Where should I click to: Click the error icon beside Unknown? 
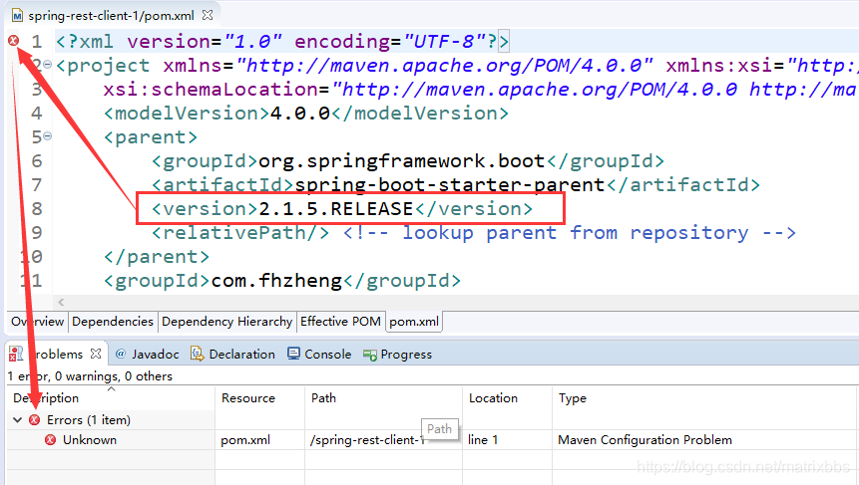coord(51,440)
